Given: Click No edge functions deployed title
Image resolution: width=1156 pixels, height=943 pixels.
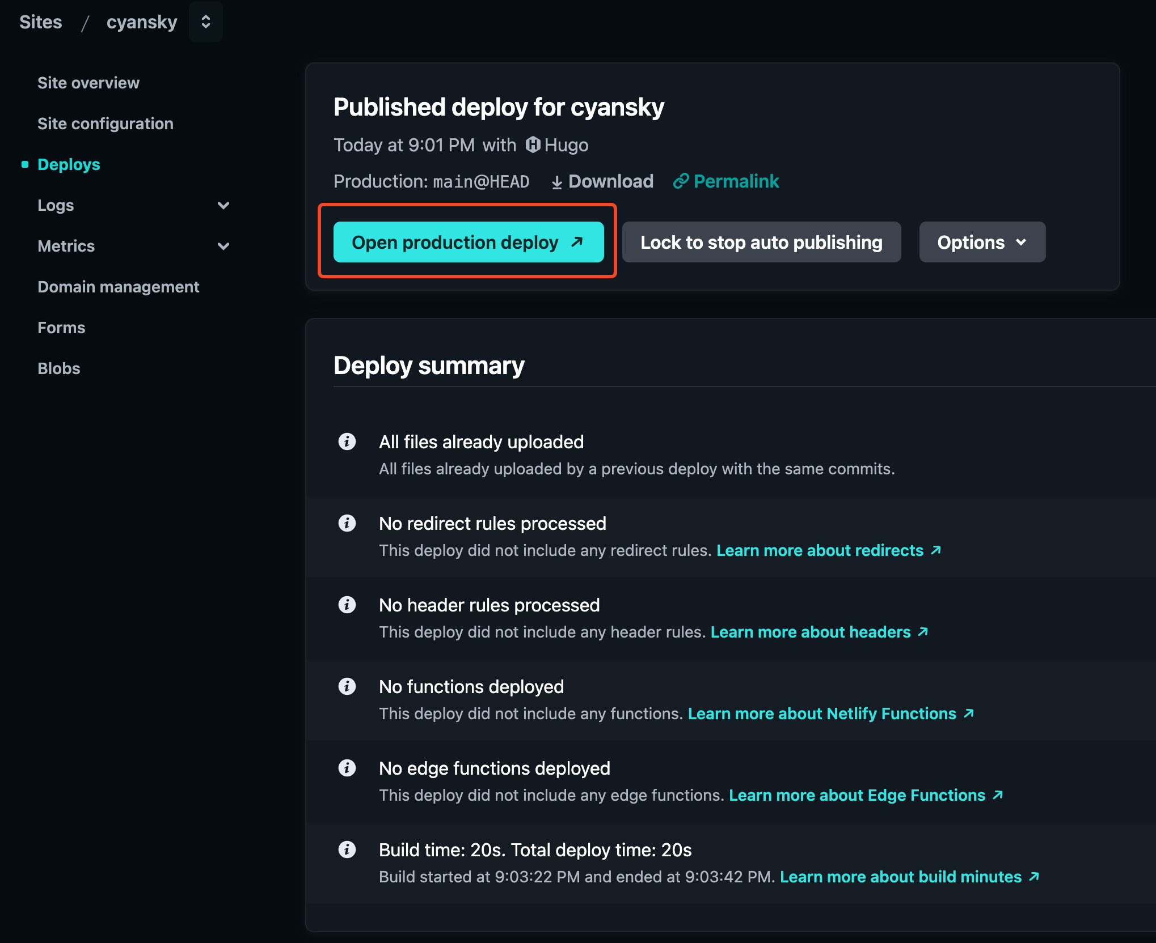Looking at the screenshot, I should [495, 768].
